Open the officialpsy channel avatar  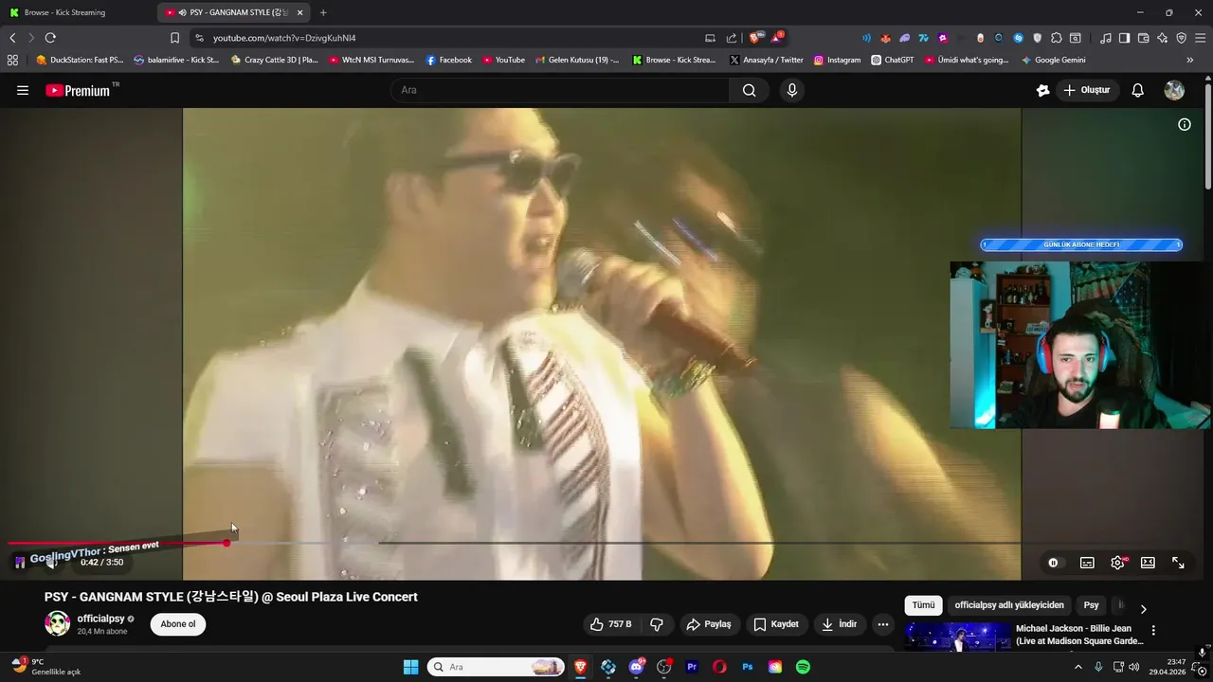click(58, 623)
